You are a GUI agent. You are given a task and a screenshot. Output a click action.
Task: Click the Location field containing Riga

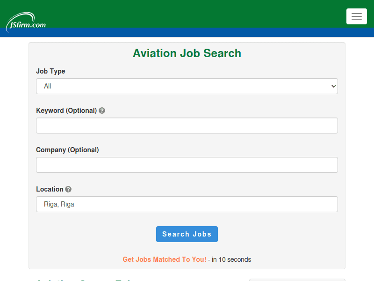pos(187,204)
